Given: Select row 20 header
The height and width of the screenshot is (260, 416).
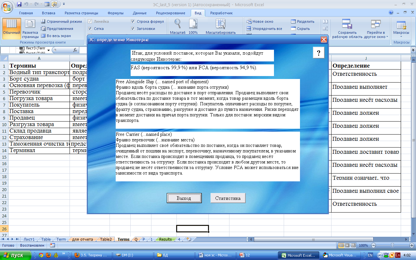Looking at the screenshot, I should click(x=4, y=189).
